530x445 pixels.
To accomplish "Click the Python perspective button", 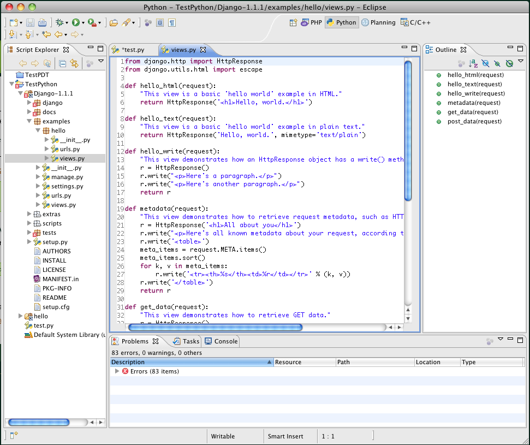I will [342, 22].
